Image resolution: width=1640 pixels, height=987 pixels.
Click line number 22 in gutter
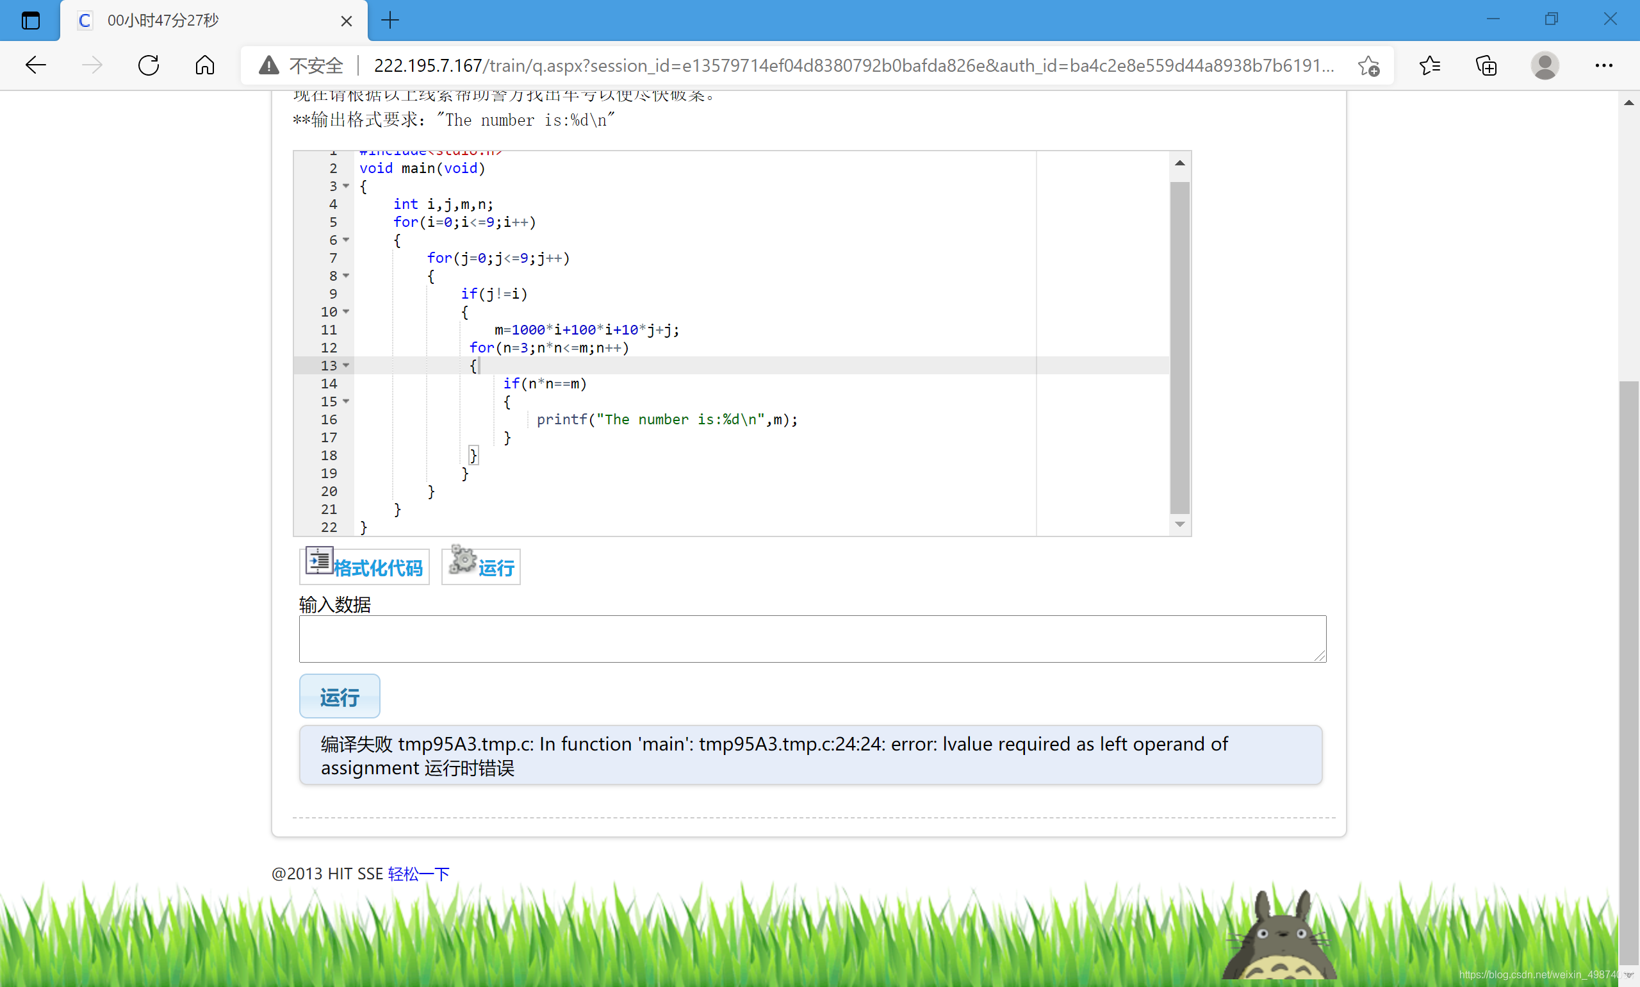(329, 527)
